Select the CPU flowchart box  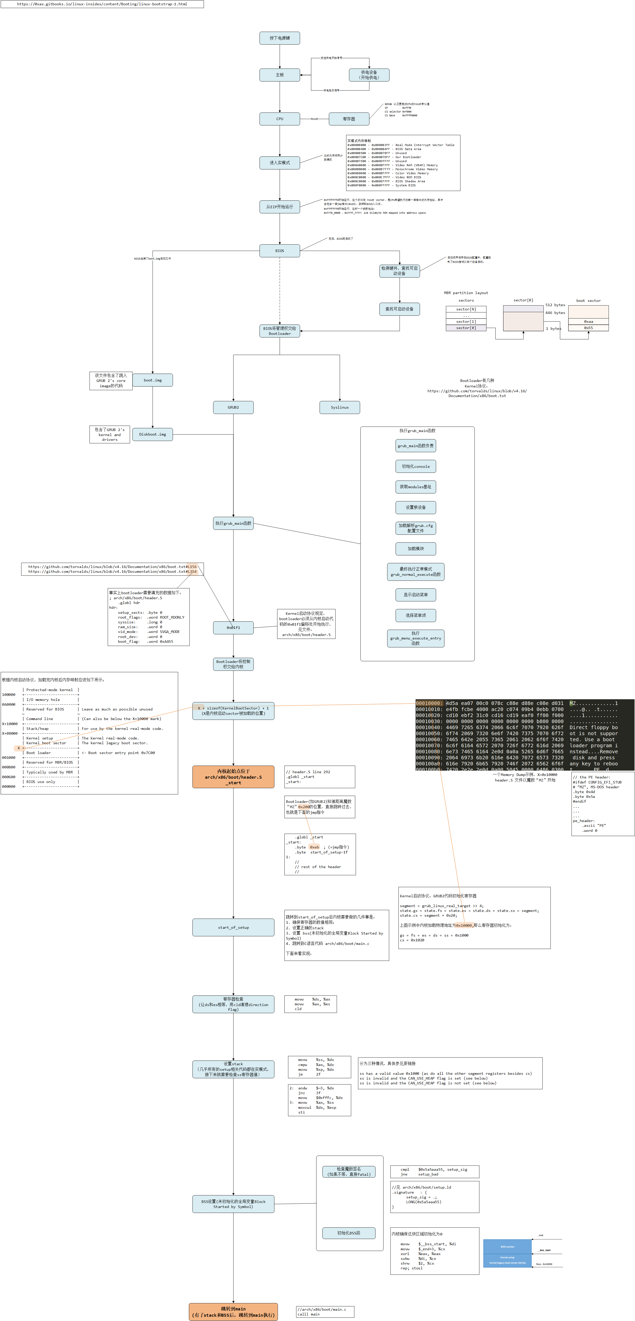[x=280, y=119]
